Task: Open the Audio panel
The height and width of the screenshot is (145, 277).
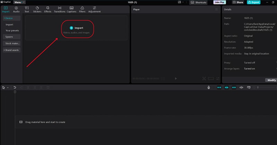Action: pos(16,9)
